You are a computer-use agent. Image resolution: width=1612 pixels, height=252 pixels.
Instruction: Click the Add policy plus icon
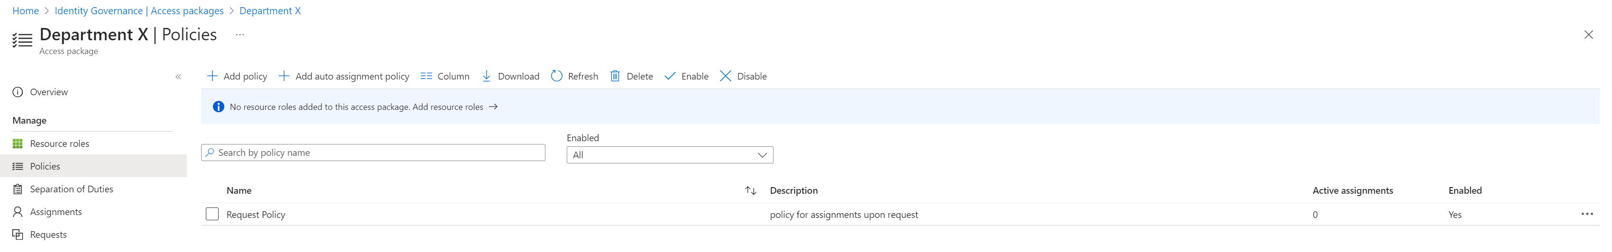coord(212,76)
